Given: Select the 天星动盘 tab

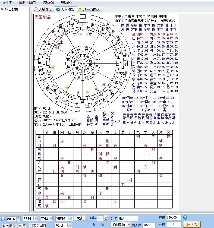Looking at the screenshot, I should point(65,9).
